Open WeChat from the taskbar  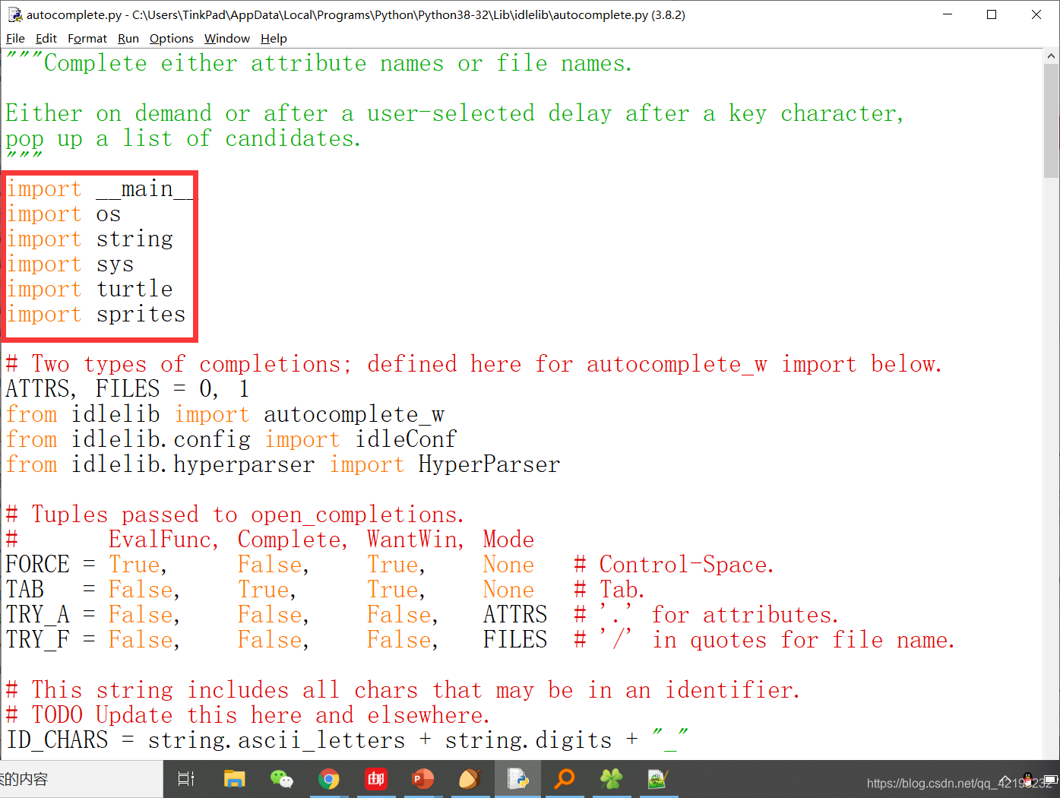(282, 779)
